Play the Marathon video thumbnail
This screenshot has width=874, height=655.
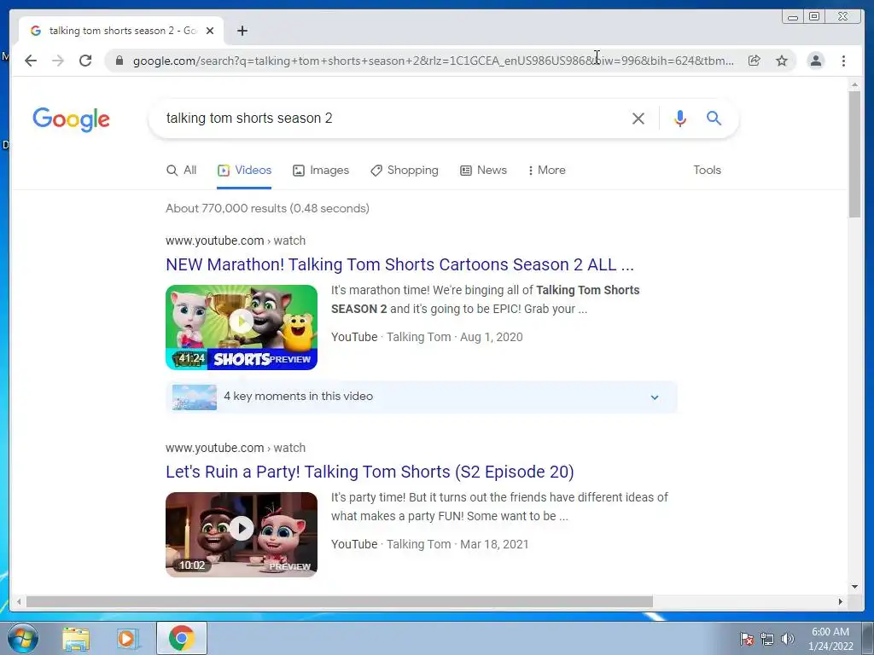tap(242, 327)
